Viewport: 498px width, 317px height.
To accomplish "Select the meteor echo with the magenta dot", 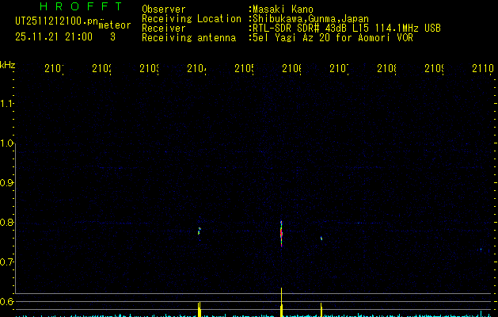I will 200,230.
